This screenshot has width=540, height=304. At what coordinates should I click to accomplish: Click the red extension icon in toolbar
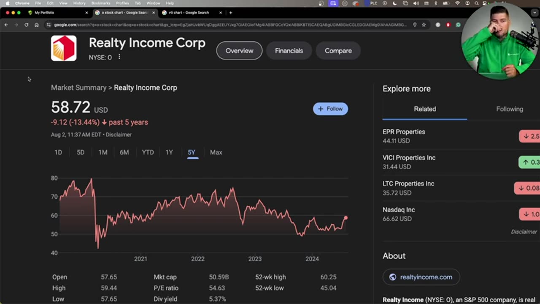click(x=448, y=25)
